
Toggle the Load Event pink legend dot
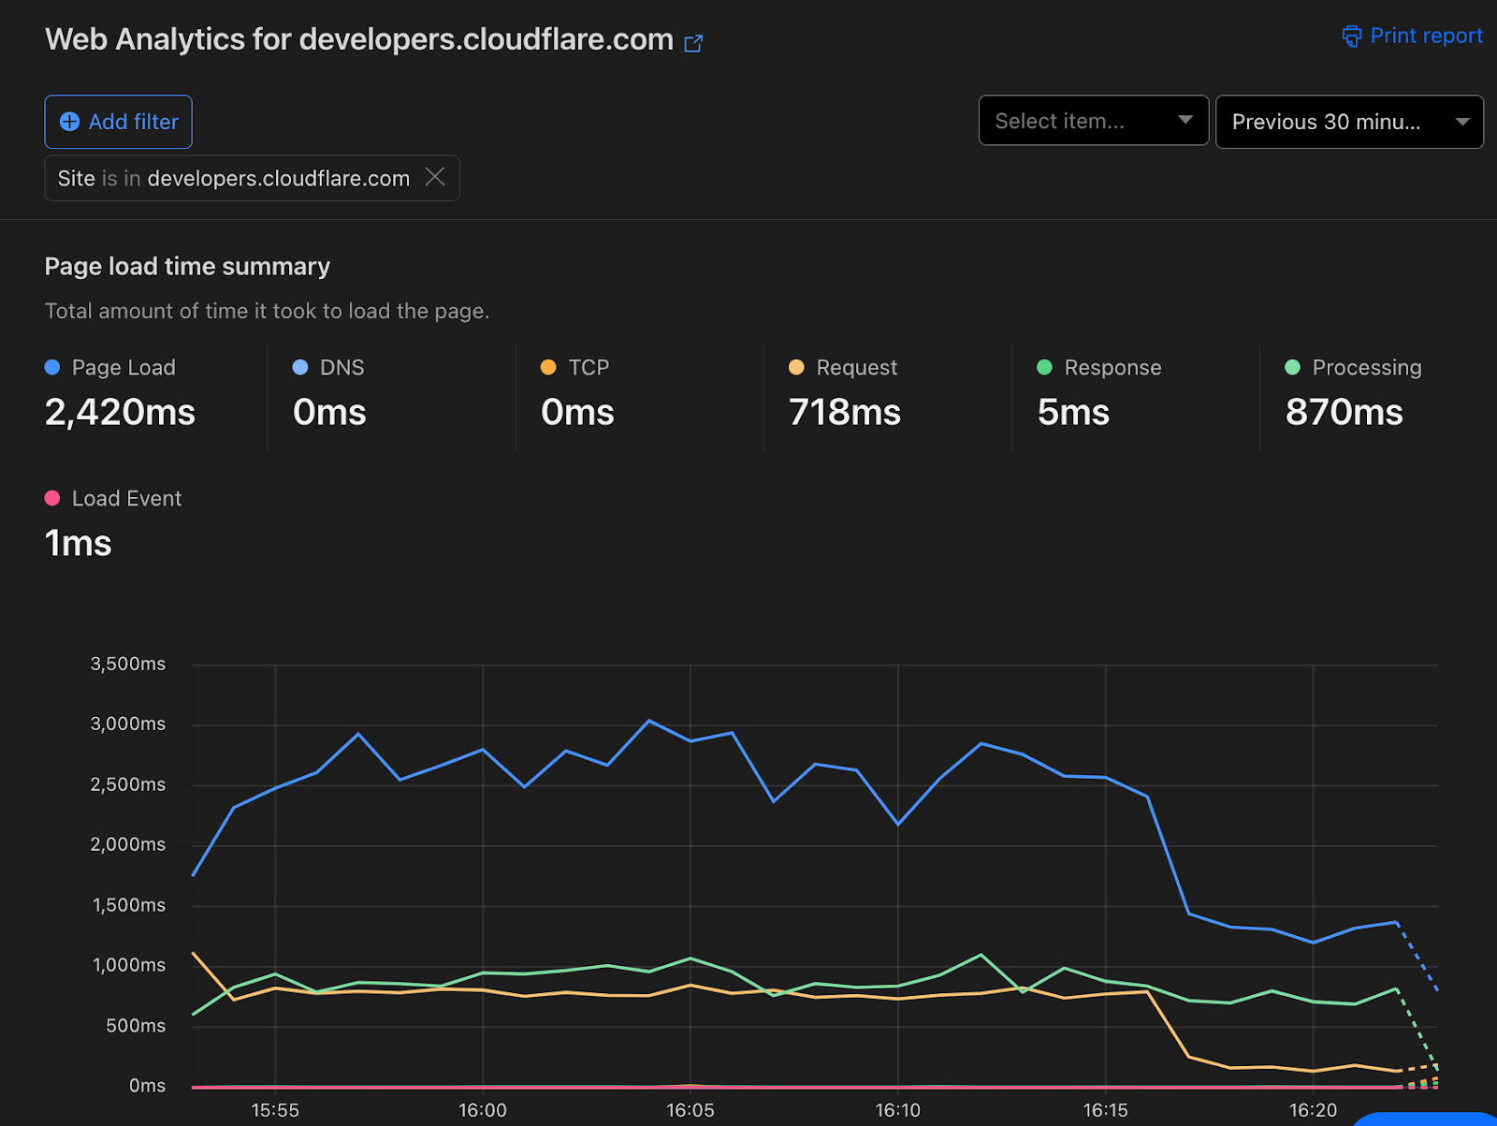pyautogui.click(x=52, y=498)
